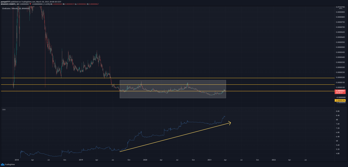Click the yellow 0.00000194 price label

(x=341, y=100)
